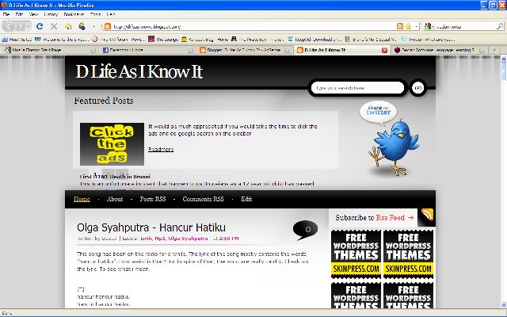Switch to the Language Learning tab
Viewport: 507px width, 317px height.
(x=439, y=50)
